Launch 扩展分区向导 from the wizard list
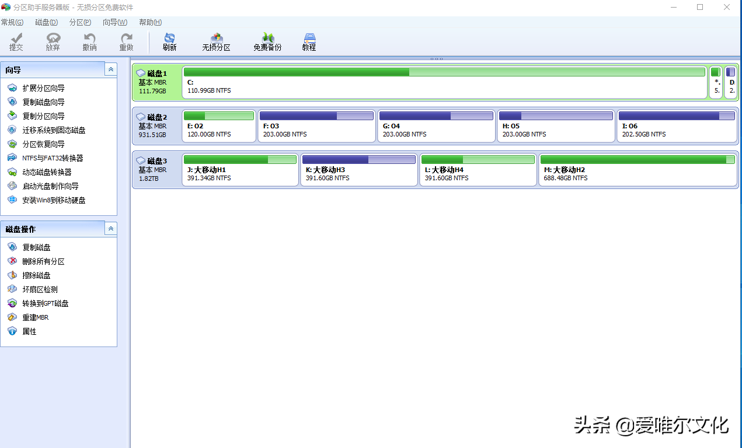The image size is (742, 448). 43,88
